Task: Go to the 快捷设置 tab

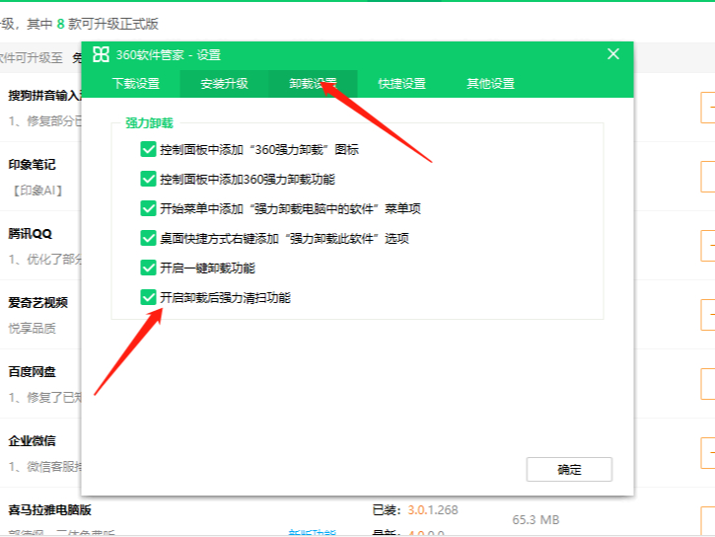Action: click(x=401, y=84)
